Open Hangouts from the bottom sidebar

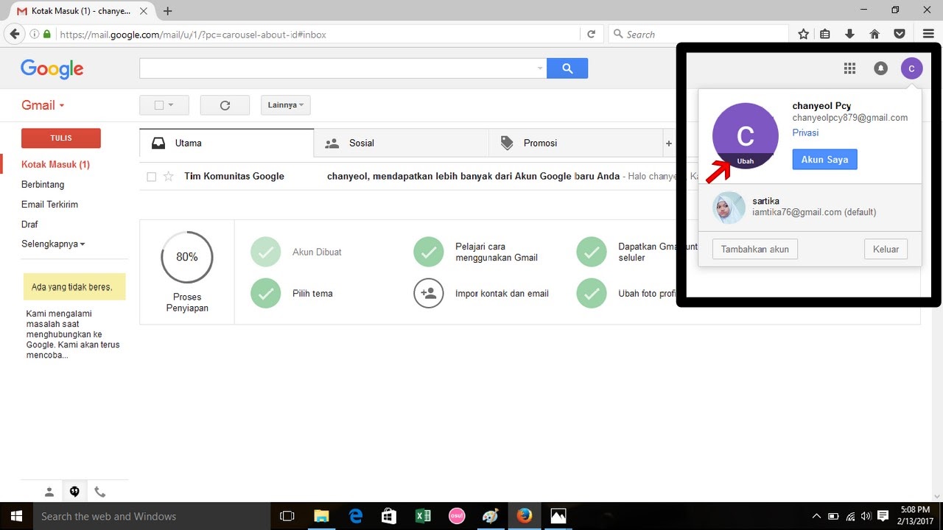point(74,491)
